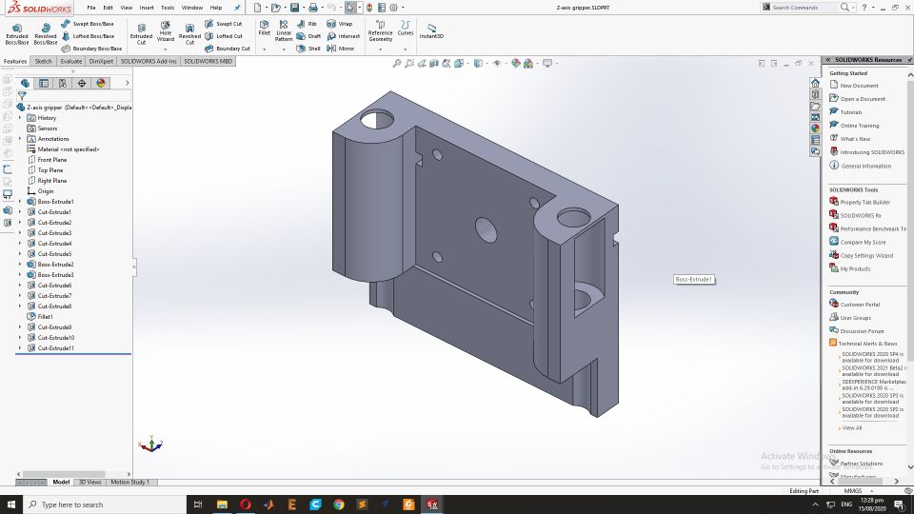Activate the Revolved Cut tool

(189, 34)
